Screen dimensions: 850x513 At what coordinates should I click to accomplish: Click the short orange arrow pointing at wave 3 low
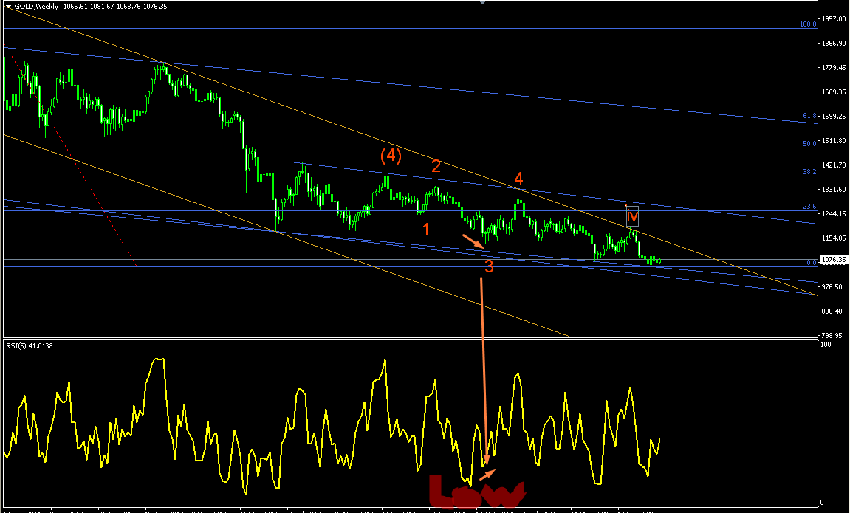tap(473, 241)
